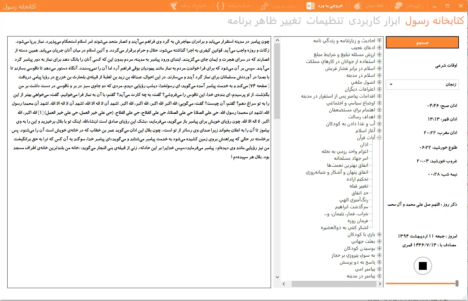Expand the آغاز اسلام node
Image resolution: width=468 pixels, height=301 pixels.
coord(379,131)
